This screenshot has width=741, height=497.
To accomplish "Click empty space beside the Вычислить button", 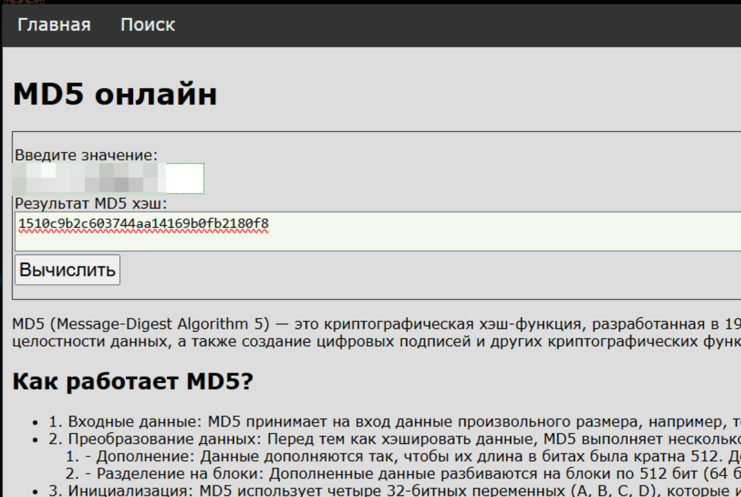I will pos(426,271).
